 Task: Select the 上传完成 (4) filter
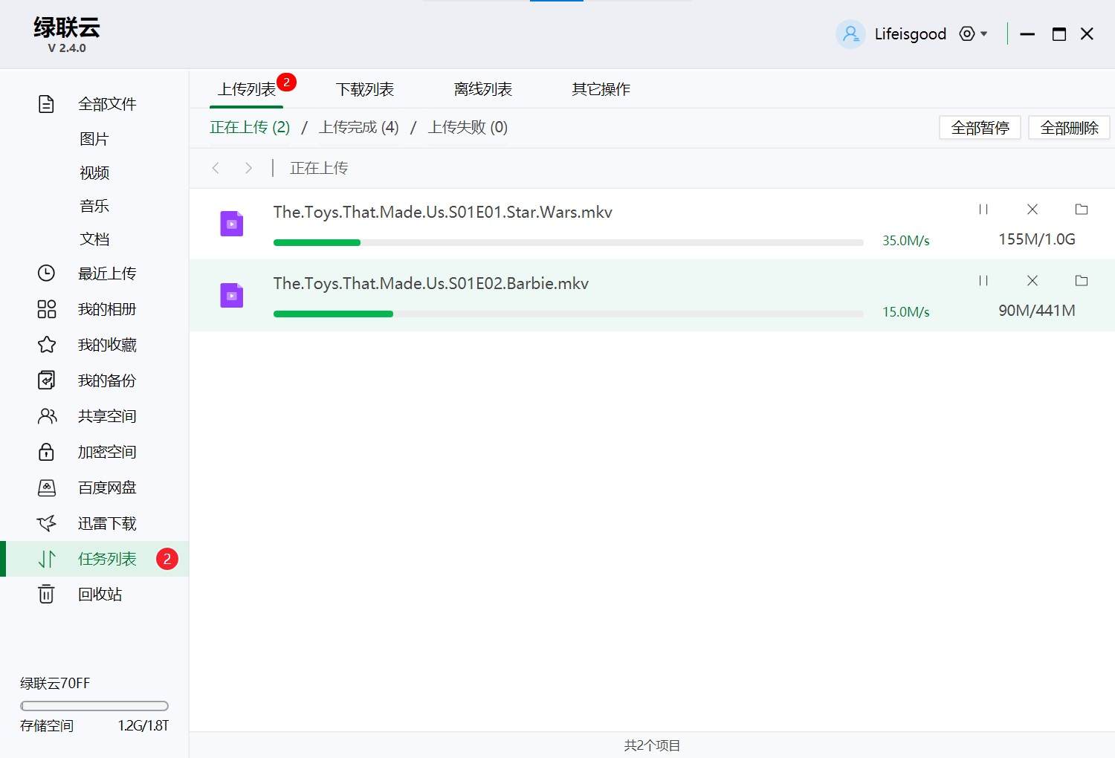tap(358, 127)
